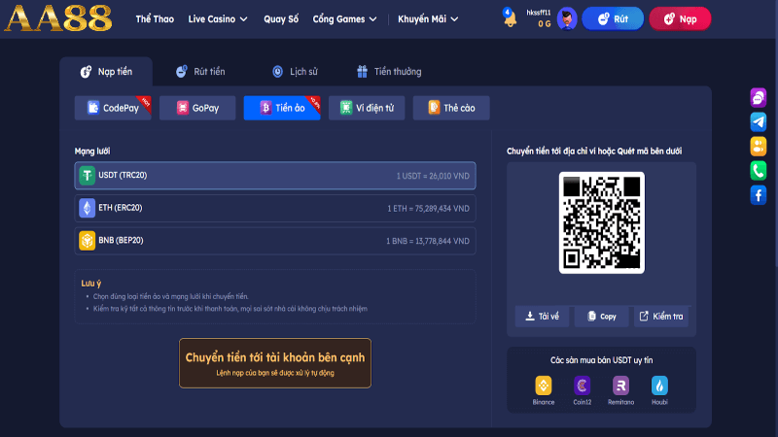The width and height of the screenshot is (778, 437).
Task: Click the green phone call icon
Action: tap(759, 171)
